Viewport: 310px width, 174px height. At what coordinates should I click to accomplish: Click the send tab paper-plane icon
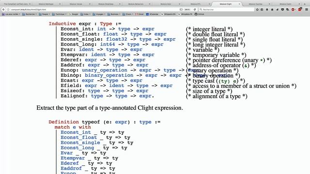point(278,10)
